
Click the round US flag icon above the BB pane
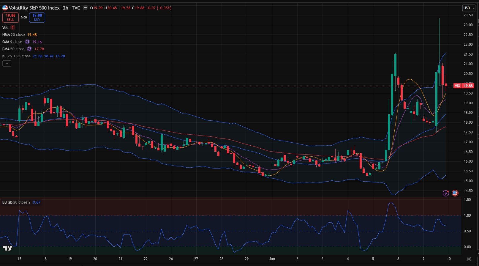(455, 193)
